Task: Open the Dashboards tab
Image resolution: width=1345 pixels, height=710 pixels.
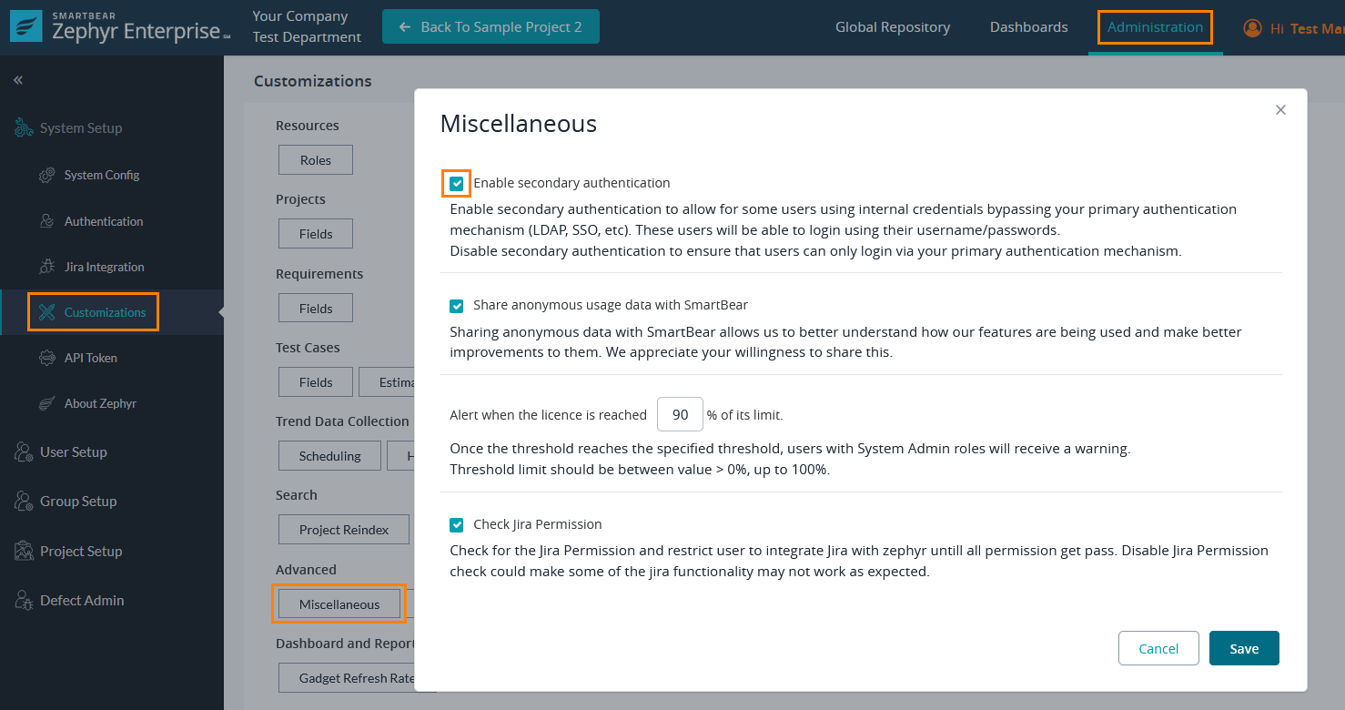Action: [1028, 27]
